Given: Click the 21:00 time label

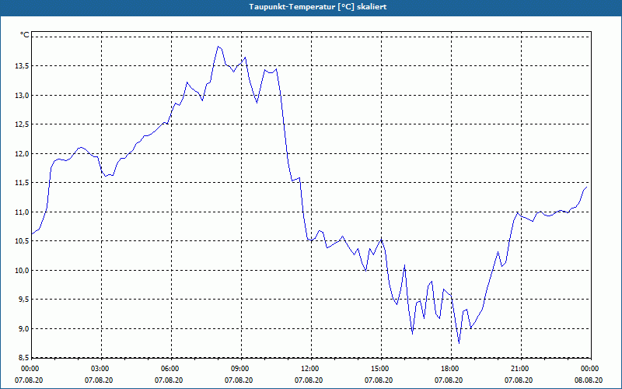Looking at the screenshot, I should pos(519,369).
